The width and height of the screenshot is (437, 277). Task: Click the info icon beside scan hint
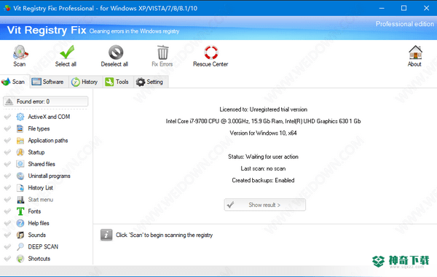pyautogui.click(x=106, y=235)
